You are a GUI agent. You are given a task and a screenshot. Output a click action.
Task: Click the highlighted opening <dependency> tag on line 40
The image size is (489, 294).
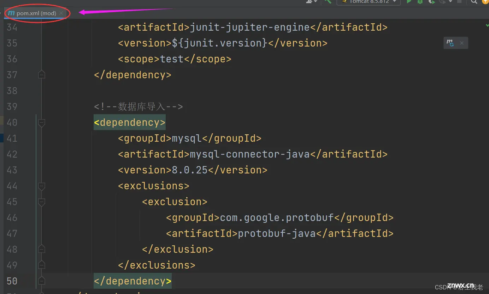(130, 122)
